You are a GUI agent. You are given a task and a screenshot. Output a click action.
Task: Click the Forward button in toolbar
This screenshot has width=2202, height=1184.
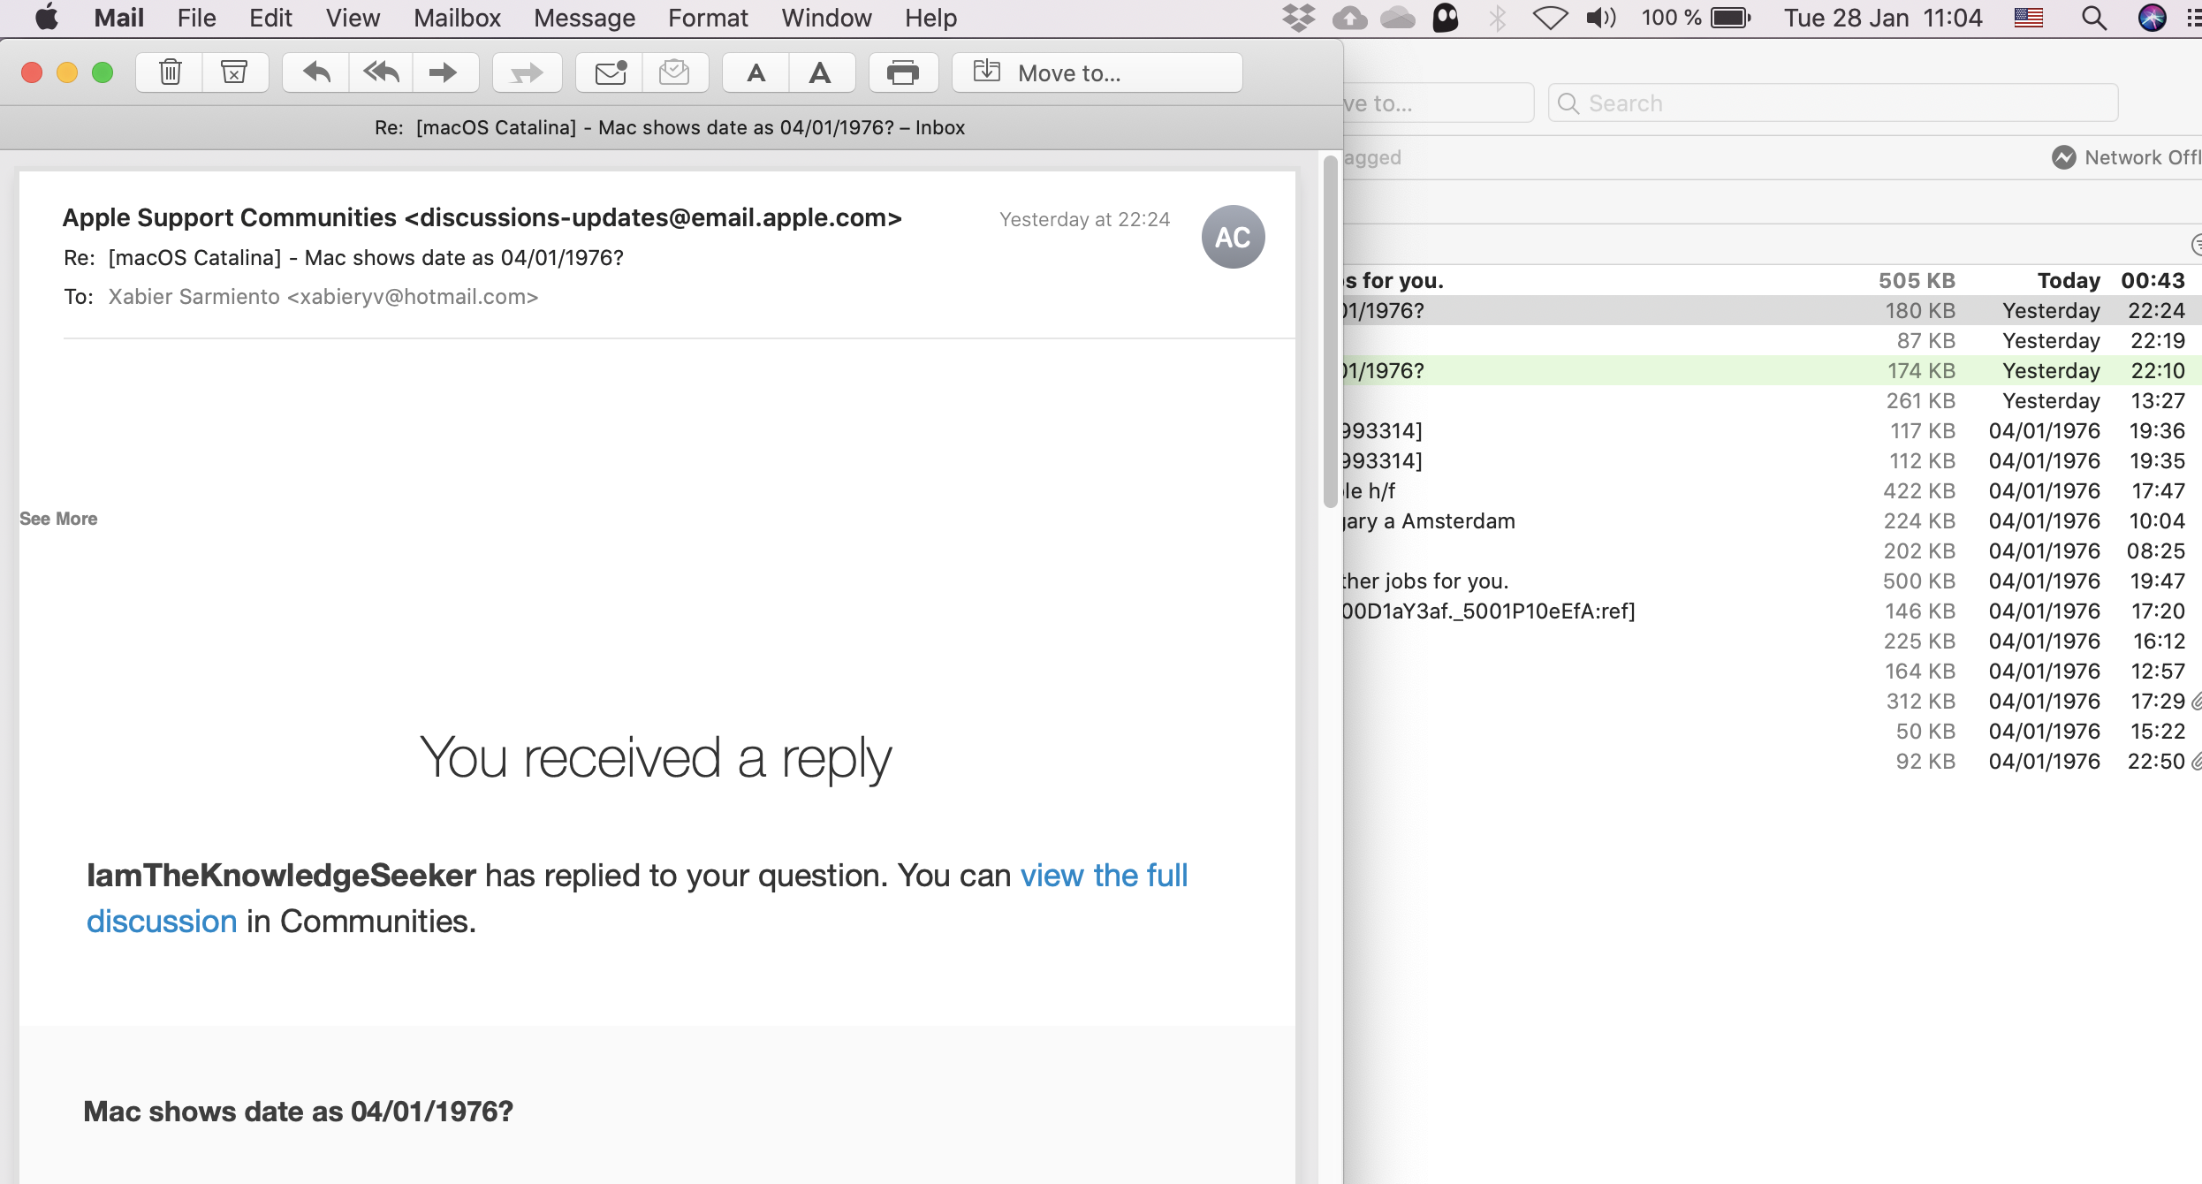pyautogui.click(x=443, y=72)
